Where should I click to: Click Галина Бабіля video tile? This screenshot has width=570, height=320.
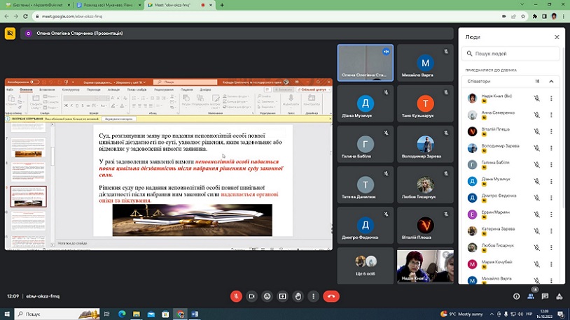(366, 144)
